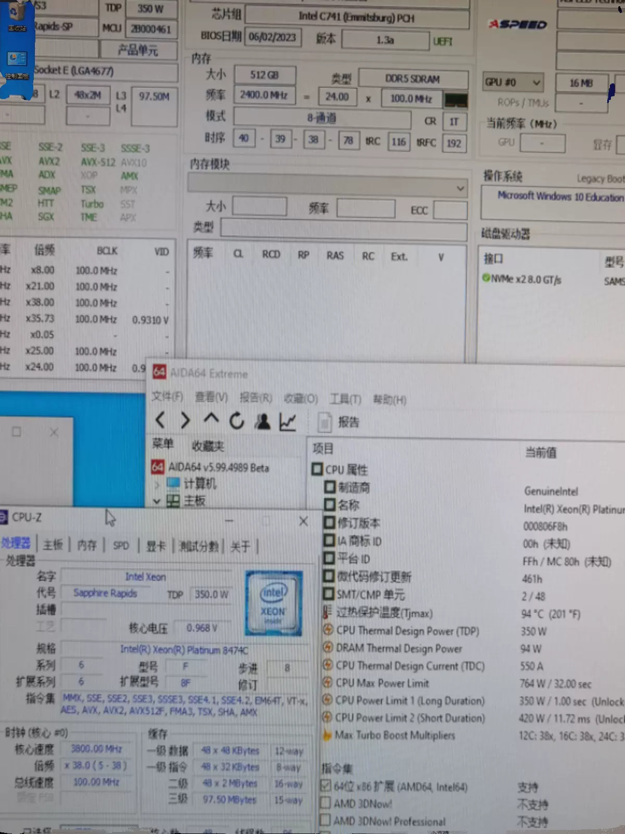The height and width of the screenshot is (834, 625).
Task: Switch to CPU-Z 測試分數 tab
Action: pos(198,547)
